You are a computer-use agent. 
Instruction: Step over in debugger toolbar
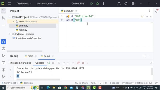pos(63,63)
